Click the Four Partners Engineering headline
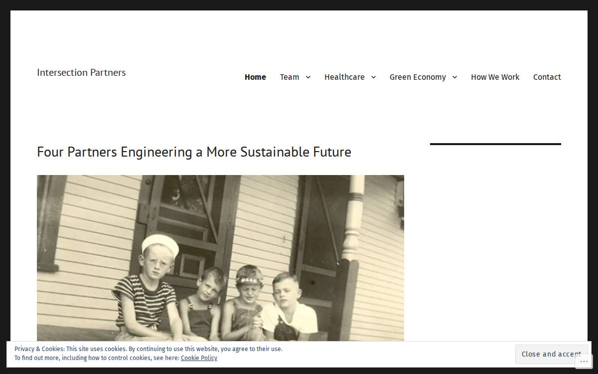Image resolution: width=598 pixels, height=374 pixels. 194,152
